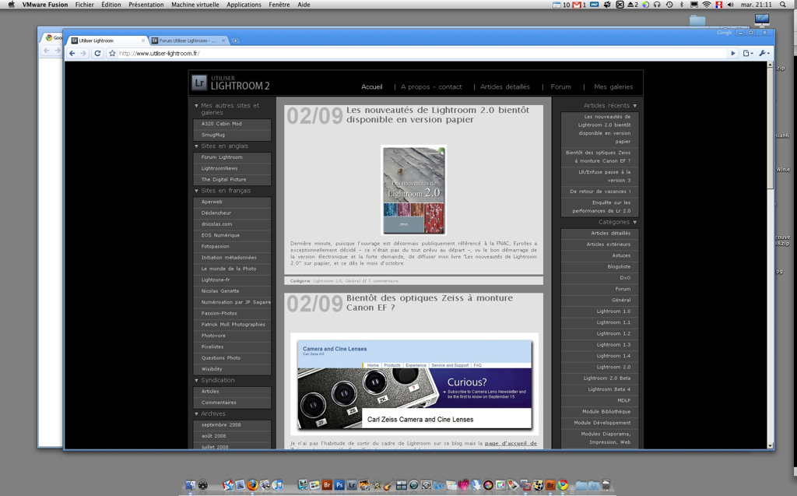Click the Lr Utiliser Lightroom 2 logo
Image resolution: width=797 pixels, height=496 pixels.
[230, 83]
